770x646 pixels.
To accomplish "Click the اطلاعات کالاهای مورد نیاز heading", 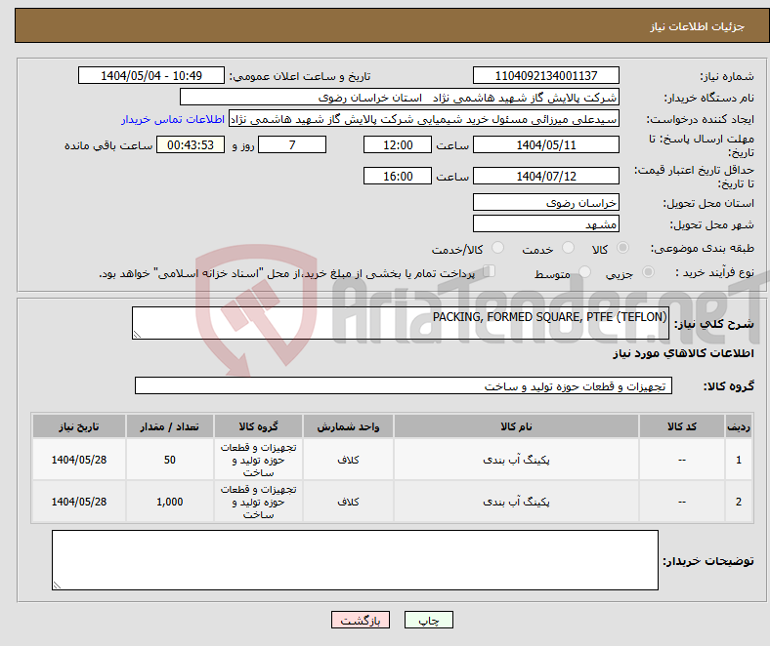I will (683, 353).
